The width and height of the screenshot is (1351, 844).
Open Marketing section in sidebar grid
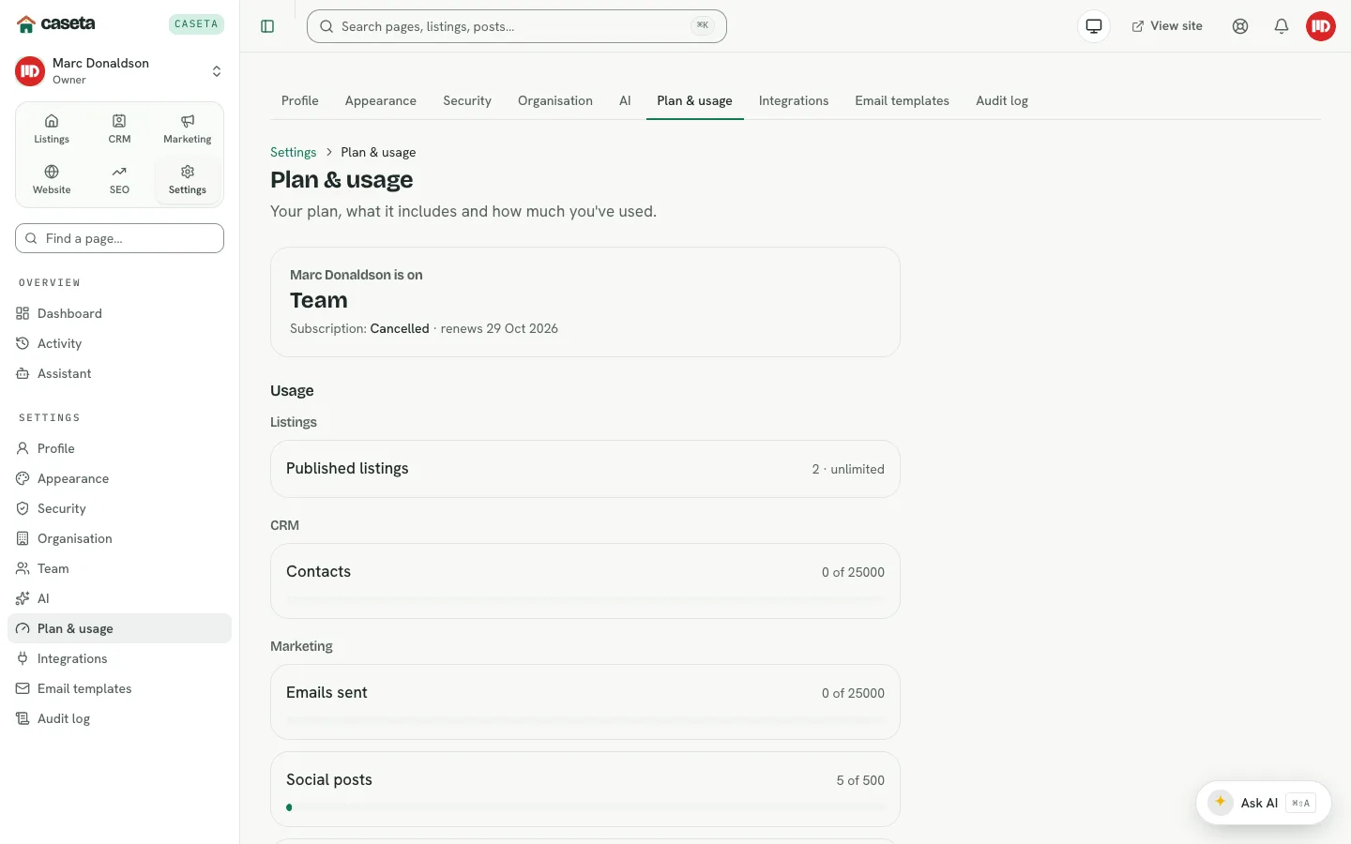[x=188, y=129]
